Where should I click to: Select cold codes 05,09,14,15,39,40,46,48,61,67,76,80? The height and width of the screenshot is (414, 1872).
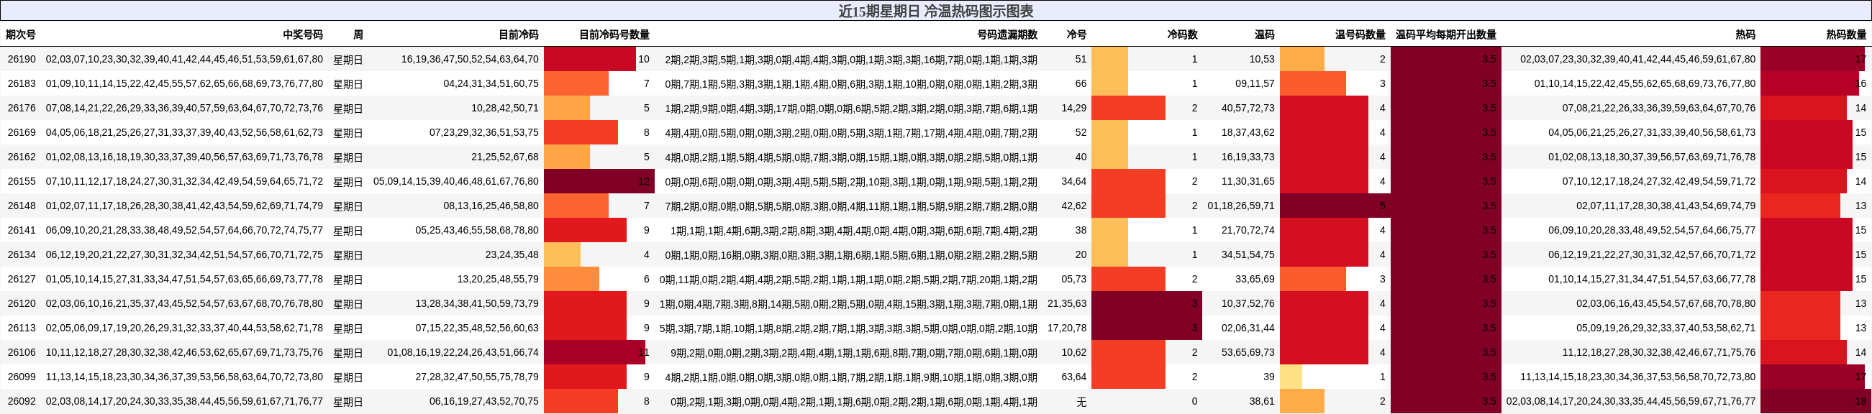[456, 182]
